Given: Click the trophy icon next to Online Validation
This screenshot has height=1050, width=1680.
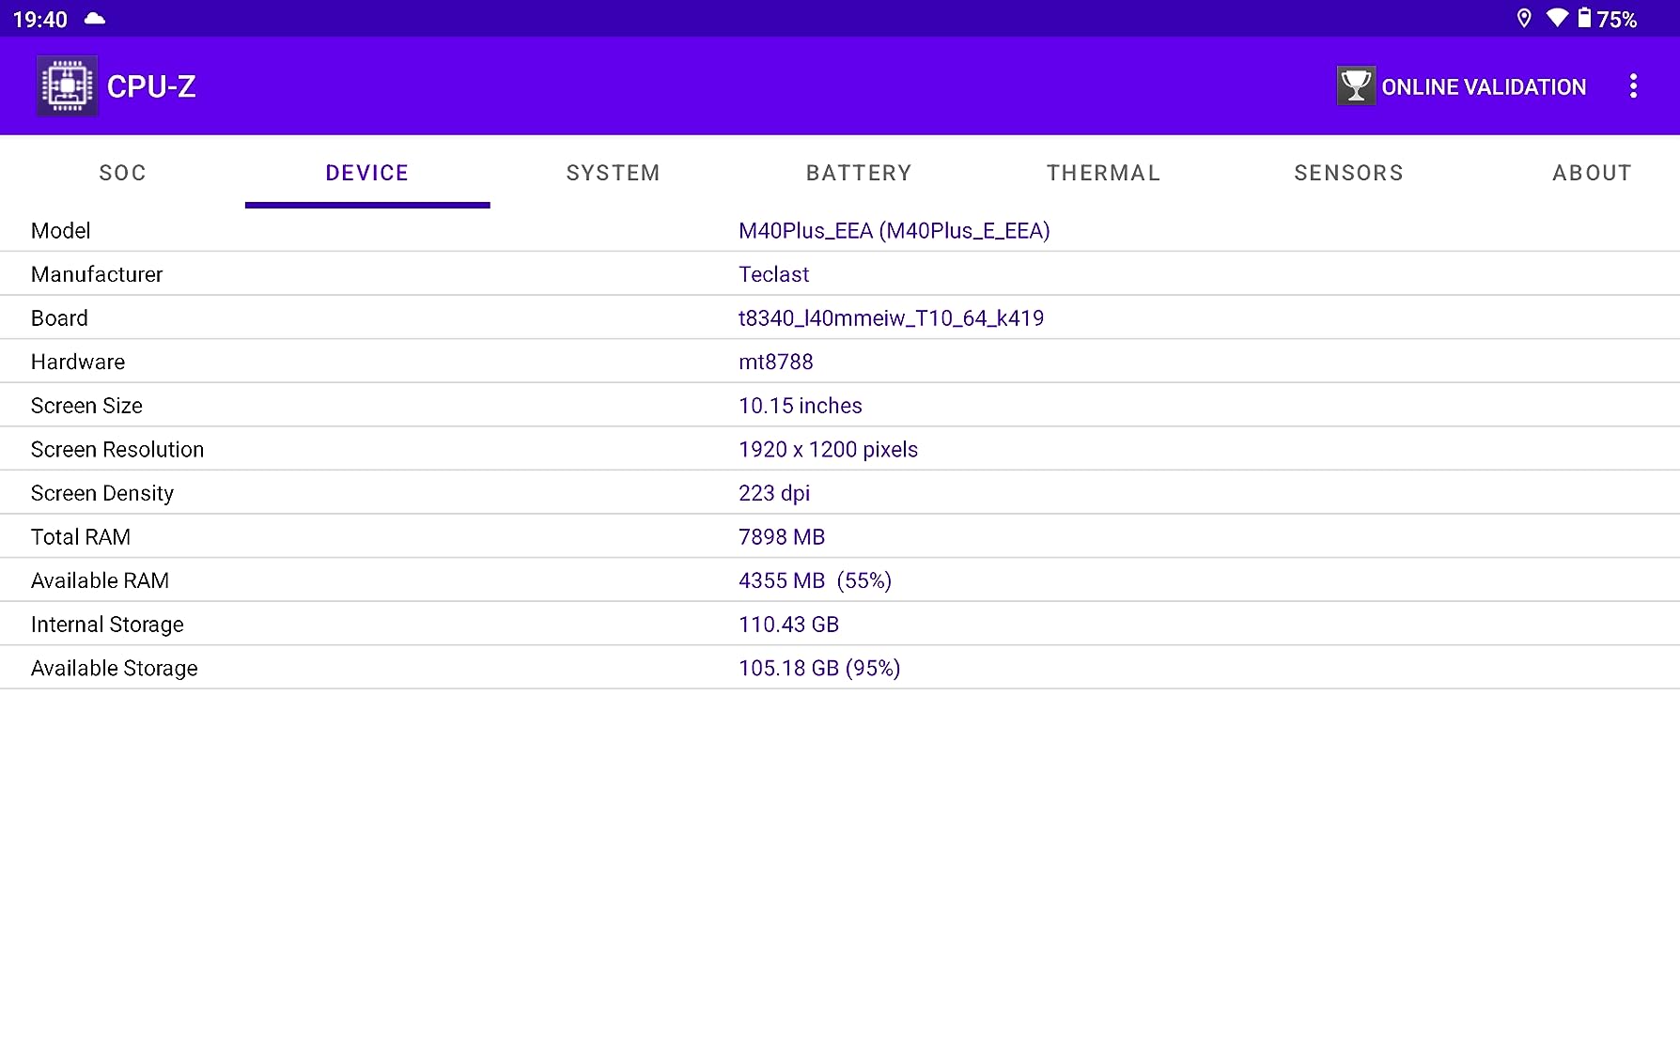Looking at the screenshot, I should pyautogui.click(x=1356, y=85).
